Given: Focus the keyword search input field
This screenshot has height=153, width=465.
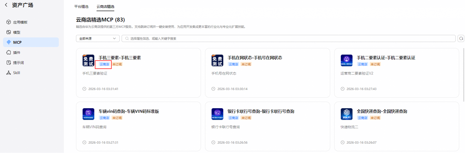Looking at the screenshot, I should [x=289, y=38].
